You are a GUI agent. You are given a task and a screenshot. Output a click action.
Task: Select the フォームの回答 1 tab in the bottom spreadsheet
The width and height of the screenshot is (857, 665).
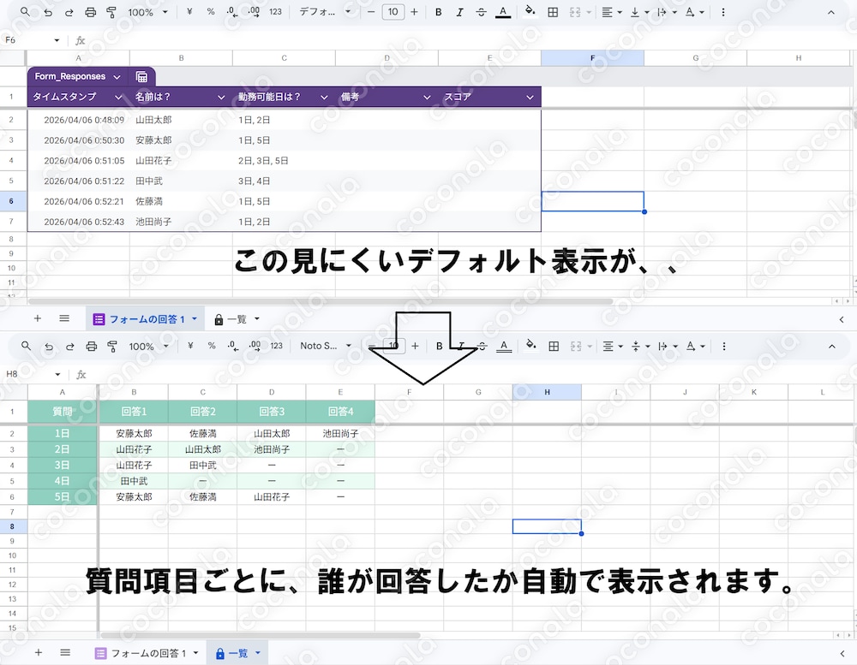[146, 653]
